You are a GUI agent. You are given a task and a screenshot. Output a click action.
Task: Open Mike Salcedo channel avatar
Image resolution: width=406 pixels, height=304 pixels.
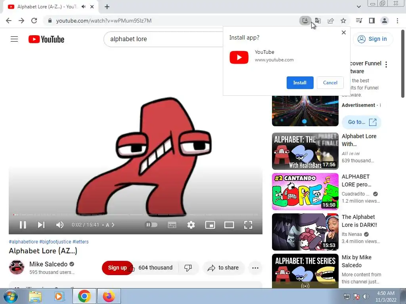[x=17, y=267]
